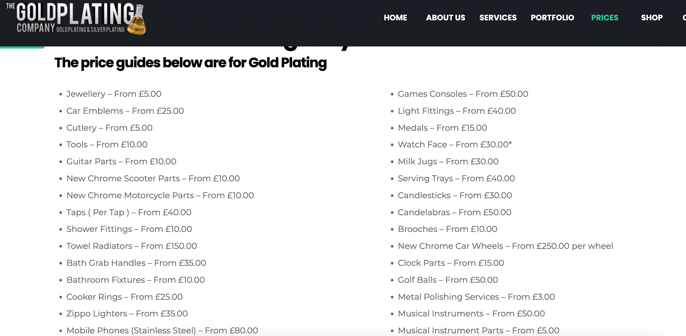Click the price guides heading for Gold Plating

[x=190, y=63]
